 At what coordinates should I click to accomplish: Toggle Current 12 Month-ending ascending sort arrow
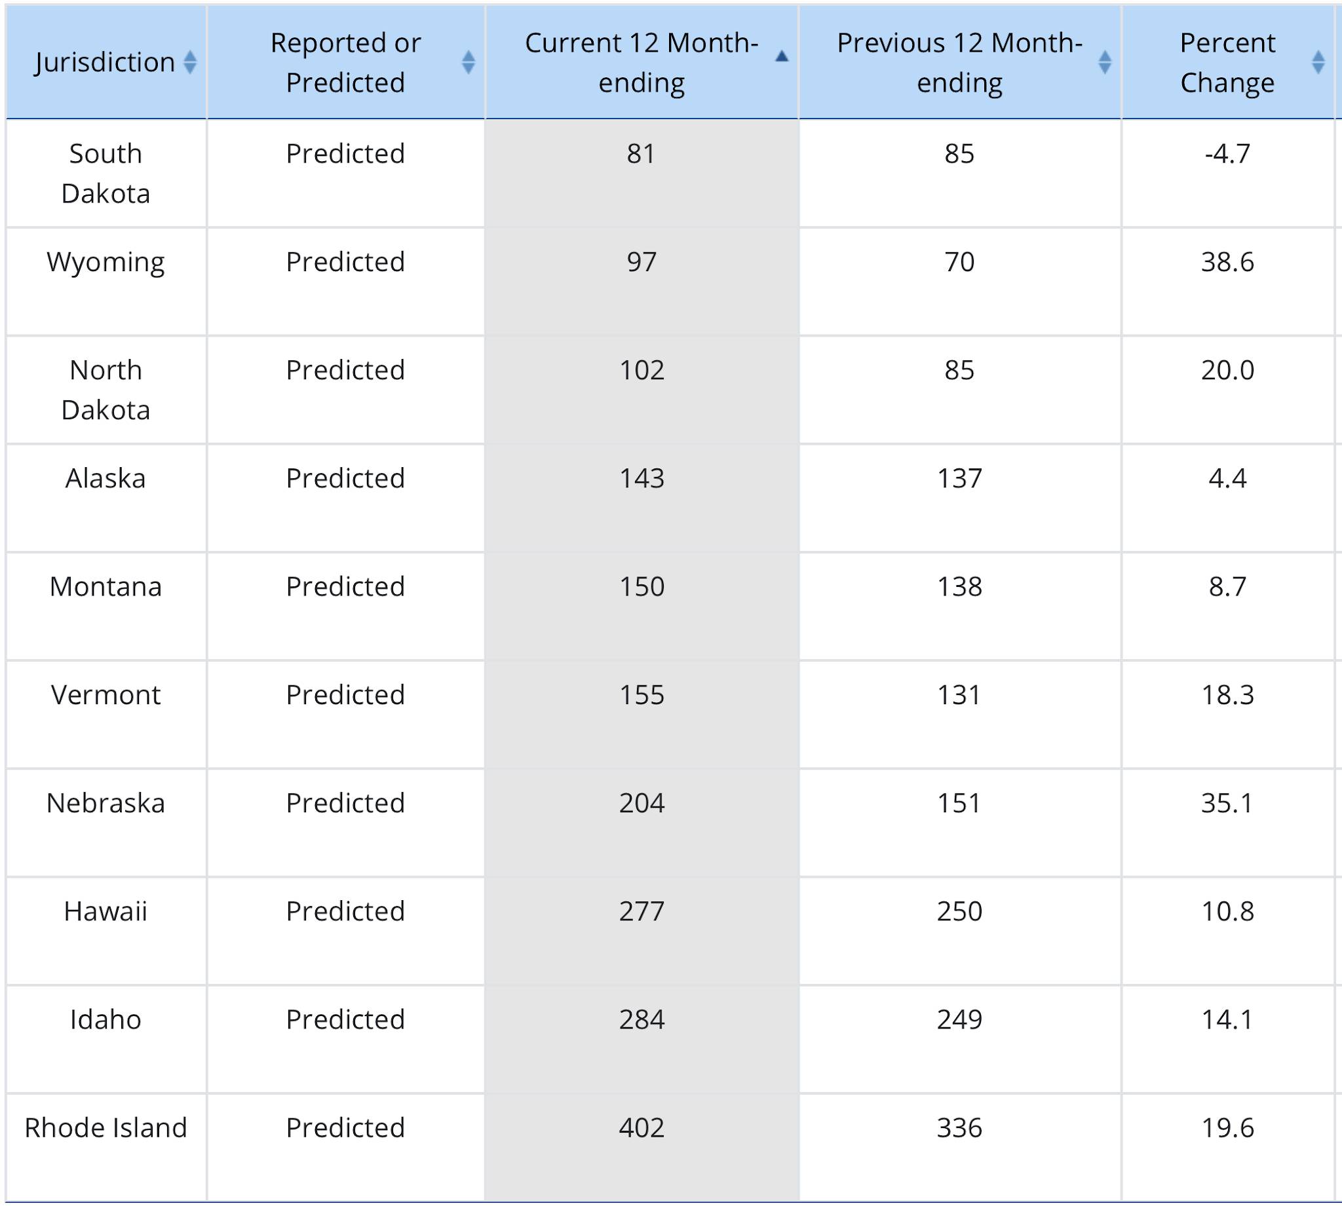tap(782, 56)
